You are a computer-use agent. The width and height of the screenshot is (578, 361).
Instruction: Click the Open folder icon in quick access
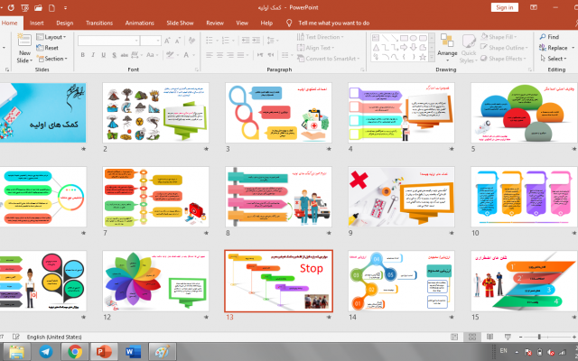38,7
